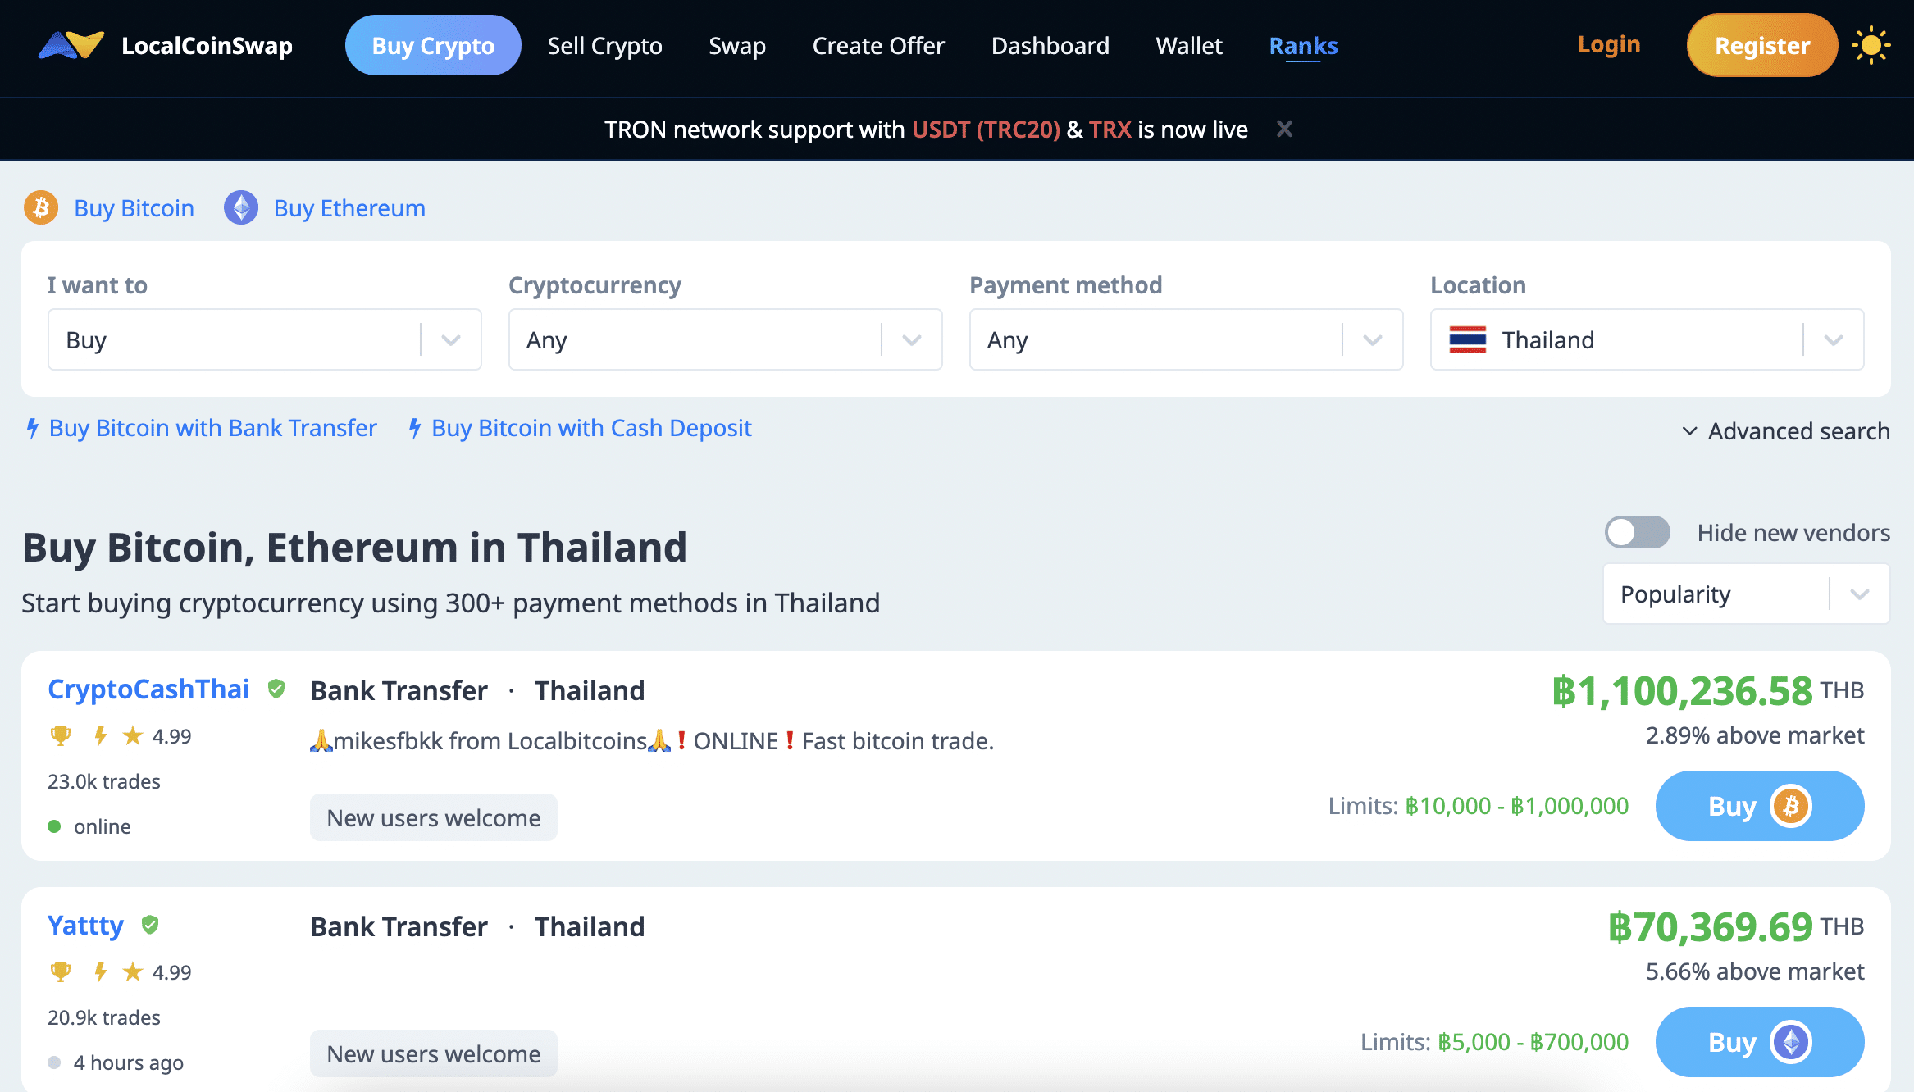This screenshot has height=1092, width=1914.
Task: Click Buy button on Yattty offer
Action: [x=1760, y=1042]
